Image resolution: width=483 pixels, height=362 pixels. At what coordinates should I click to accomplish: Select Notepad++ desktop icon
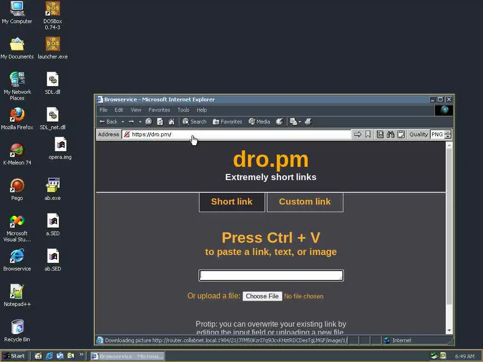[17, 296]
